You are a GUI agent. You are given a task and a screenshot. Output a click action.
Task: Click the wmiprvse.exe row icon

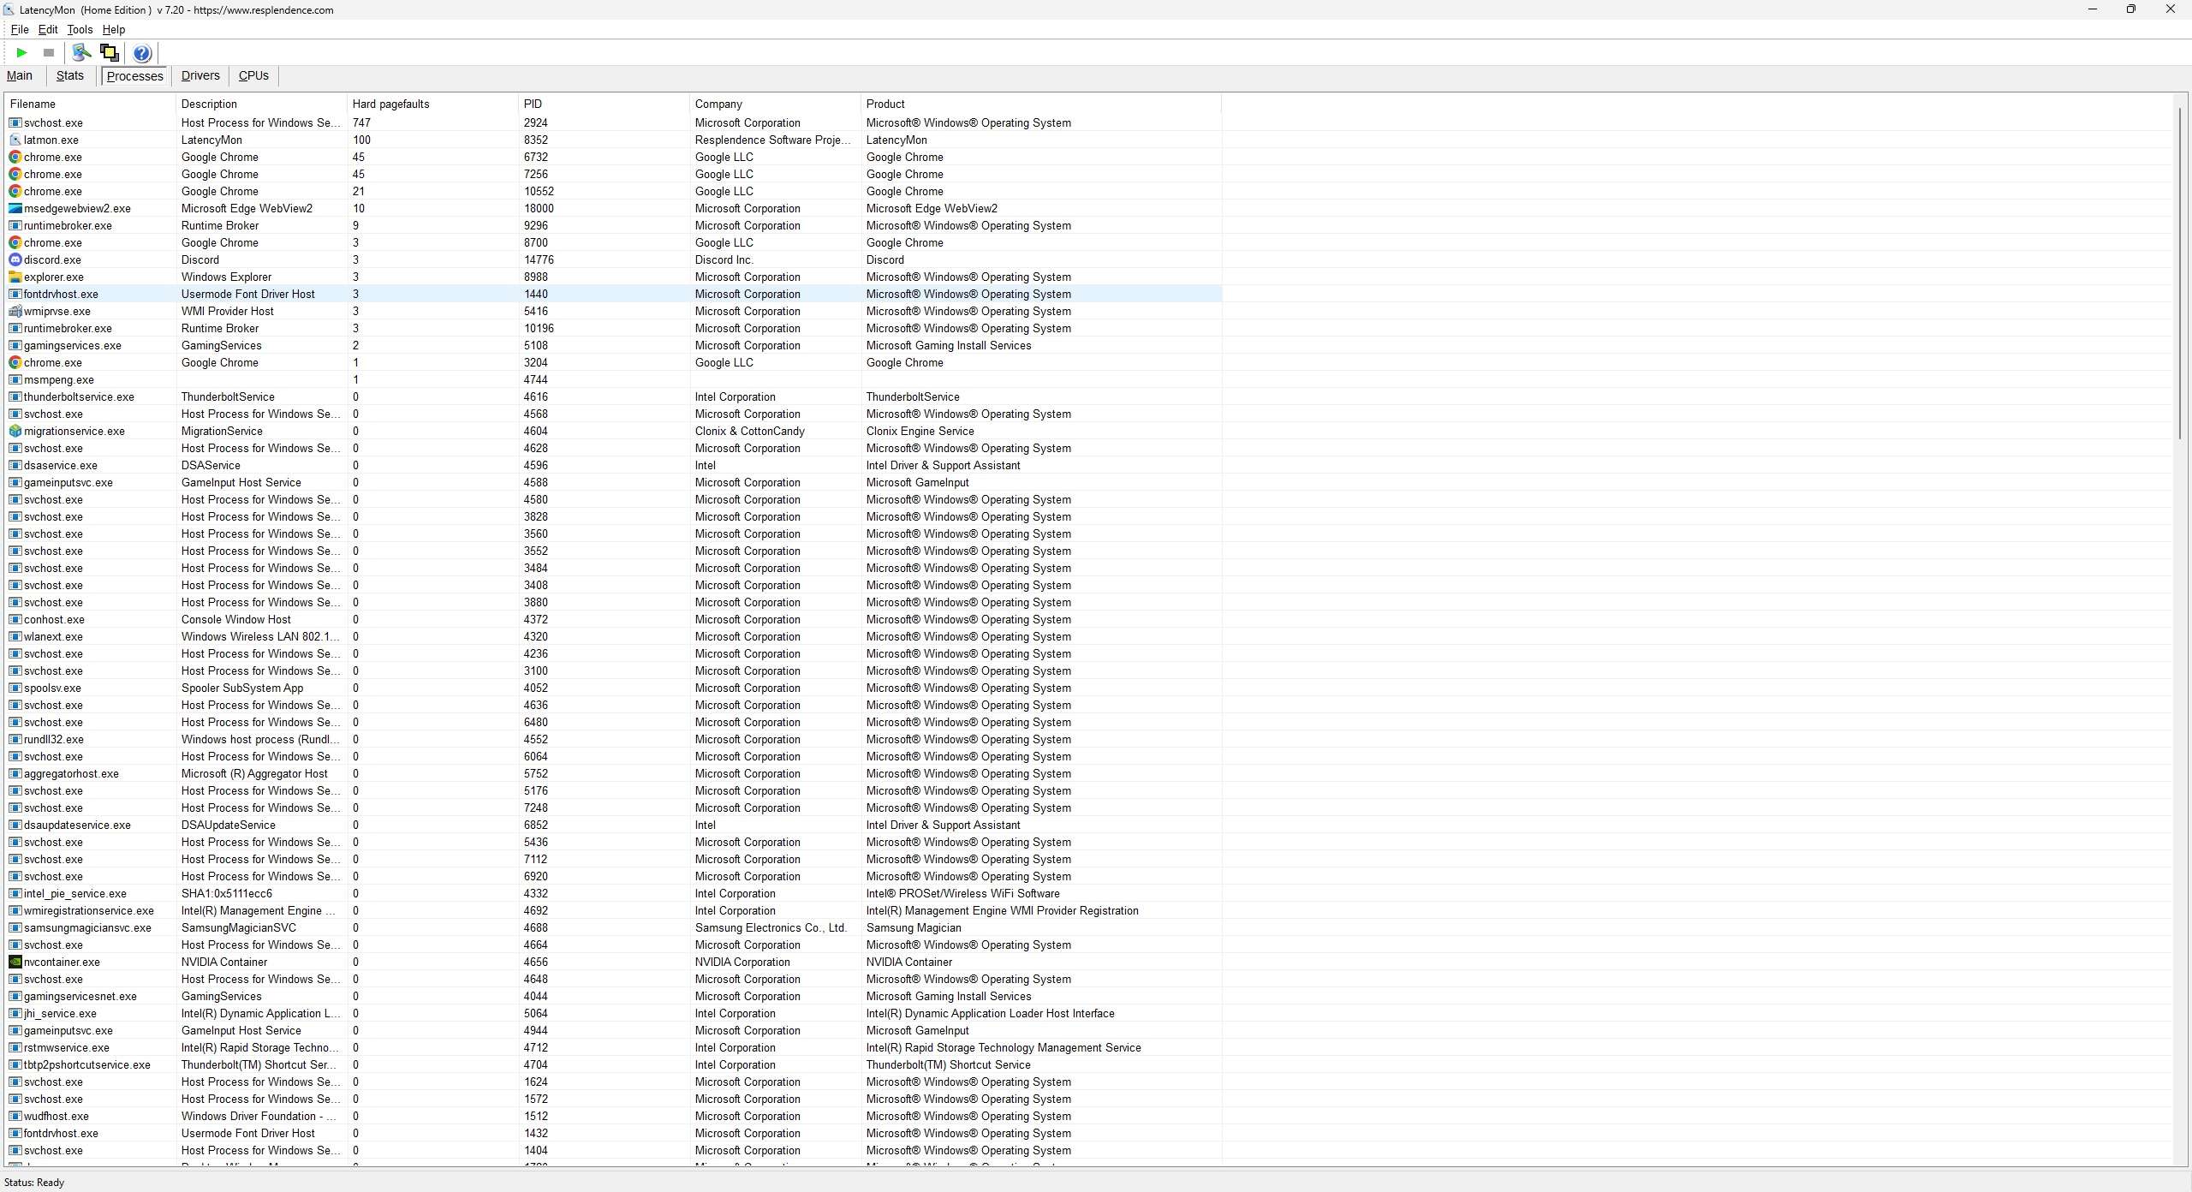point(15,311)
